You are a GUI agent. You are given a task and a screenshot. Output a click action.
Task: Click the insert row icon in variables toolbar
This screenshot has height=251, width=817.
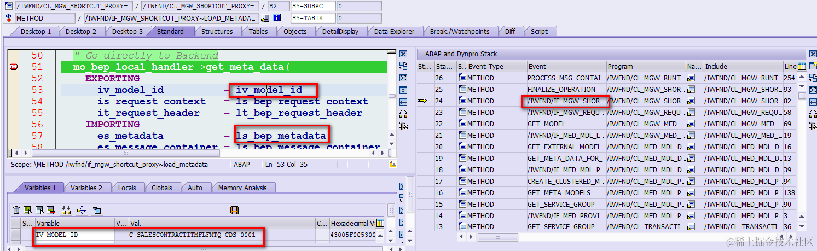[x=28, y=210]
